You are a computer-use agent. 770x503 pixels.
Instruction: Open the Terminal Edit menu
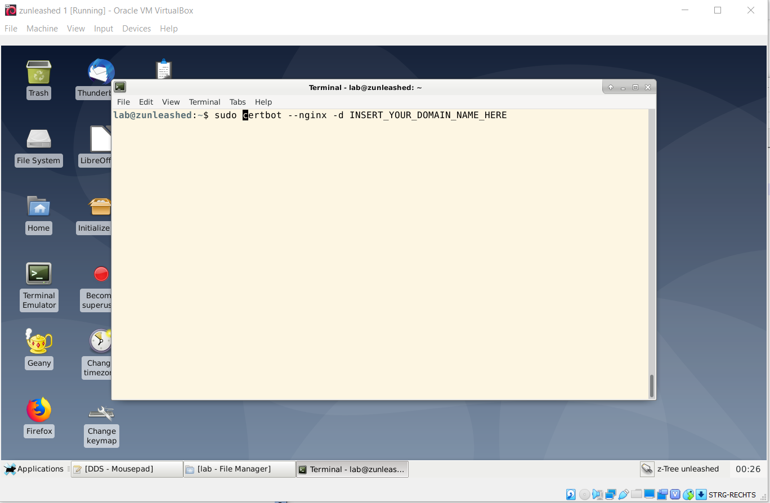pos(146,102)
